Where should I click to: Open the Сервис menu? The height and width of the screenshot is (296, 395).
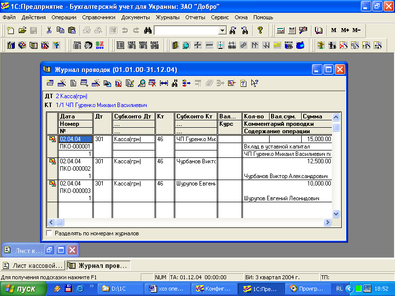coord(220,17)
